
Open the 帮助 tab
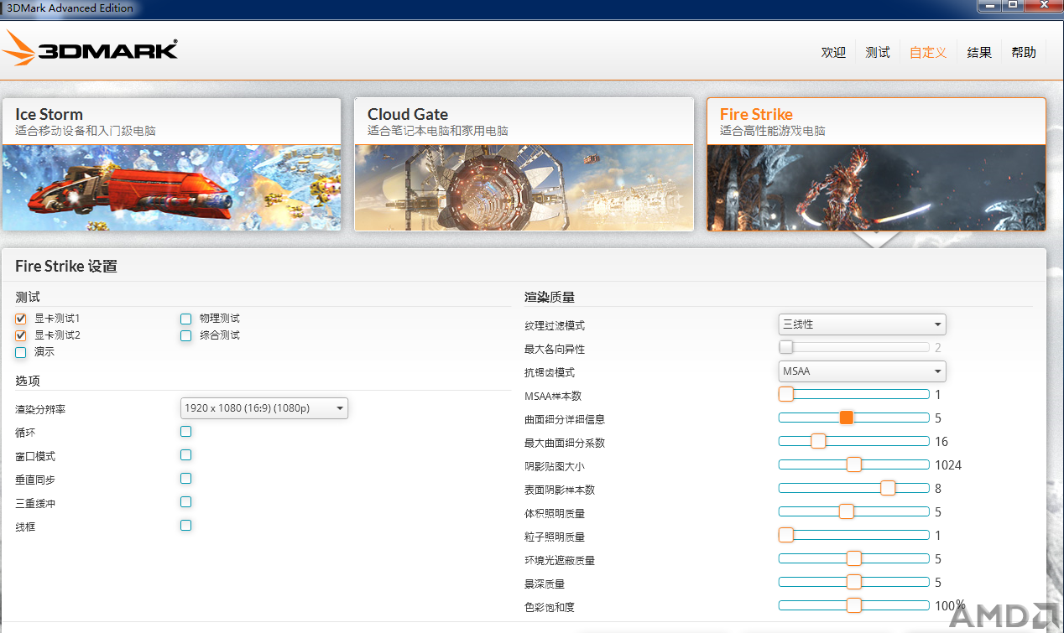click(x=1024, y=52)
